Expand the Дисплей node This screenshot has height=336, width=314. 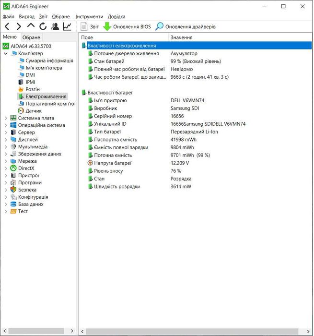click(6, 140)
